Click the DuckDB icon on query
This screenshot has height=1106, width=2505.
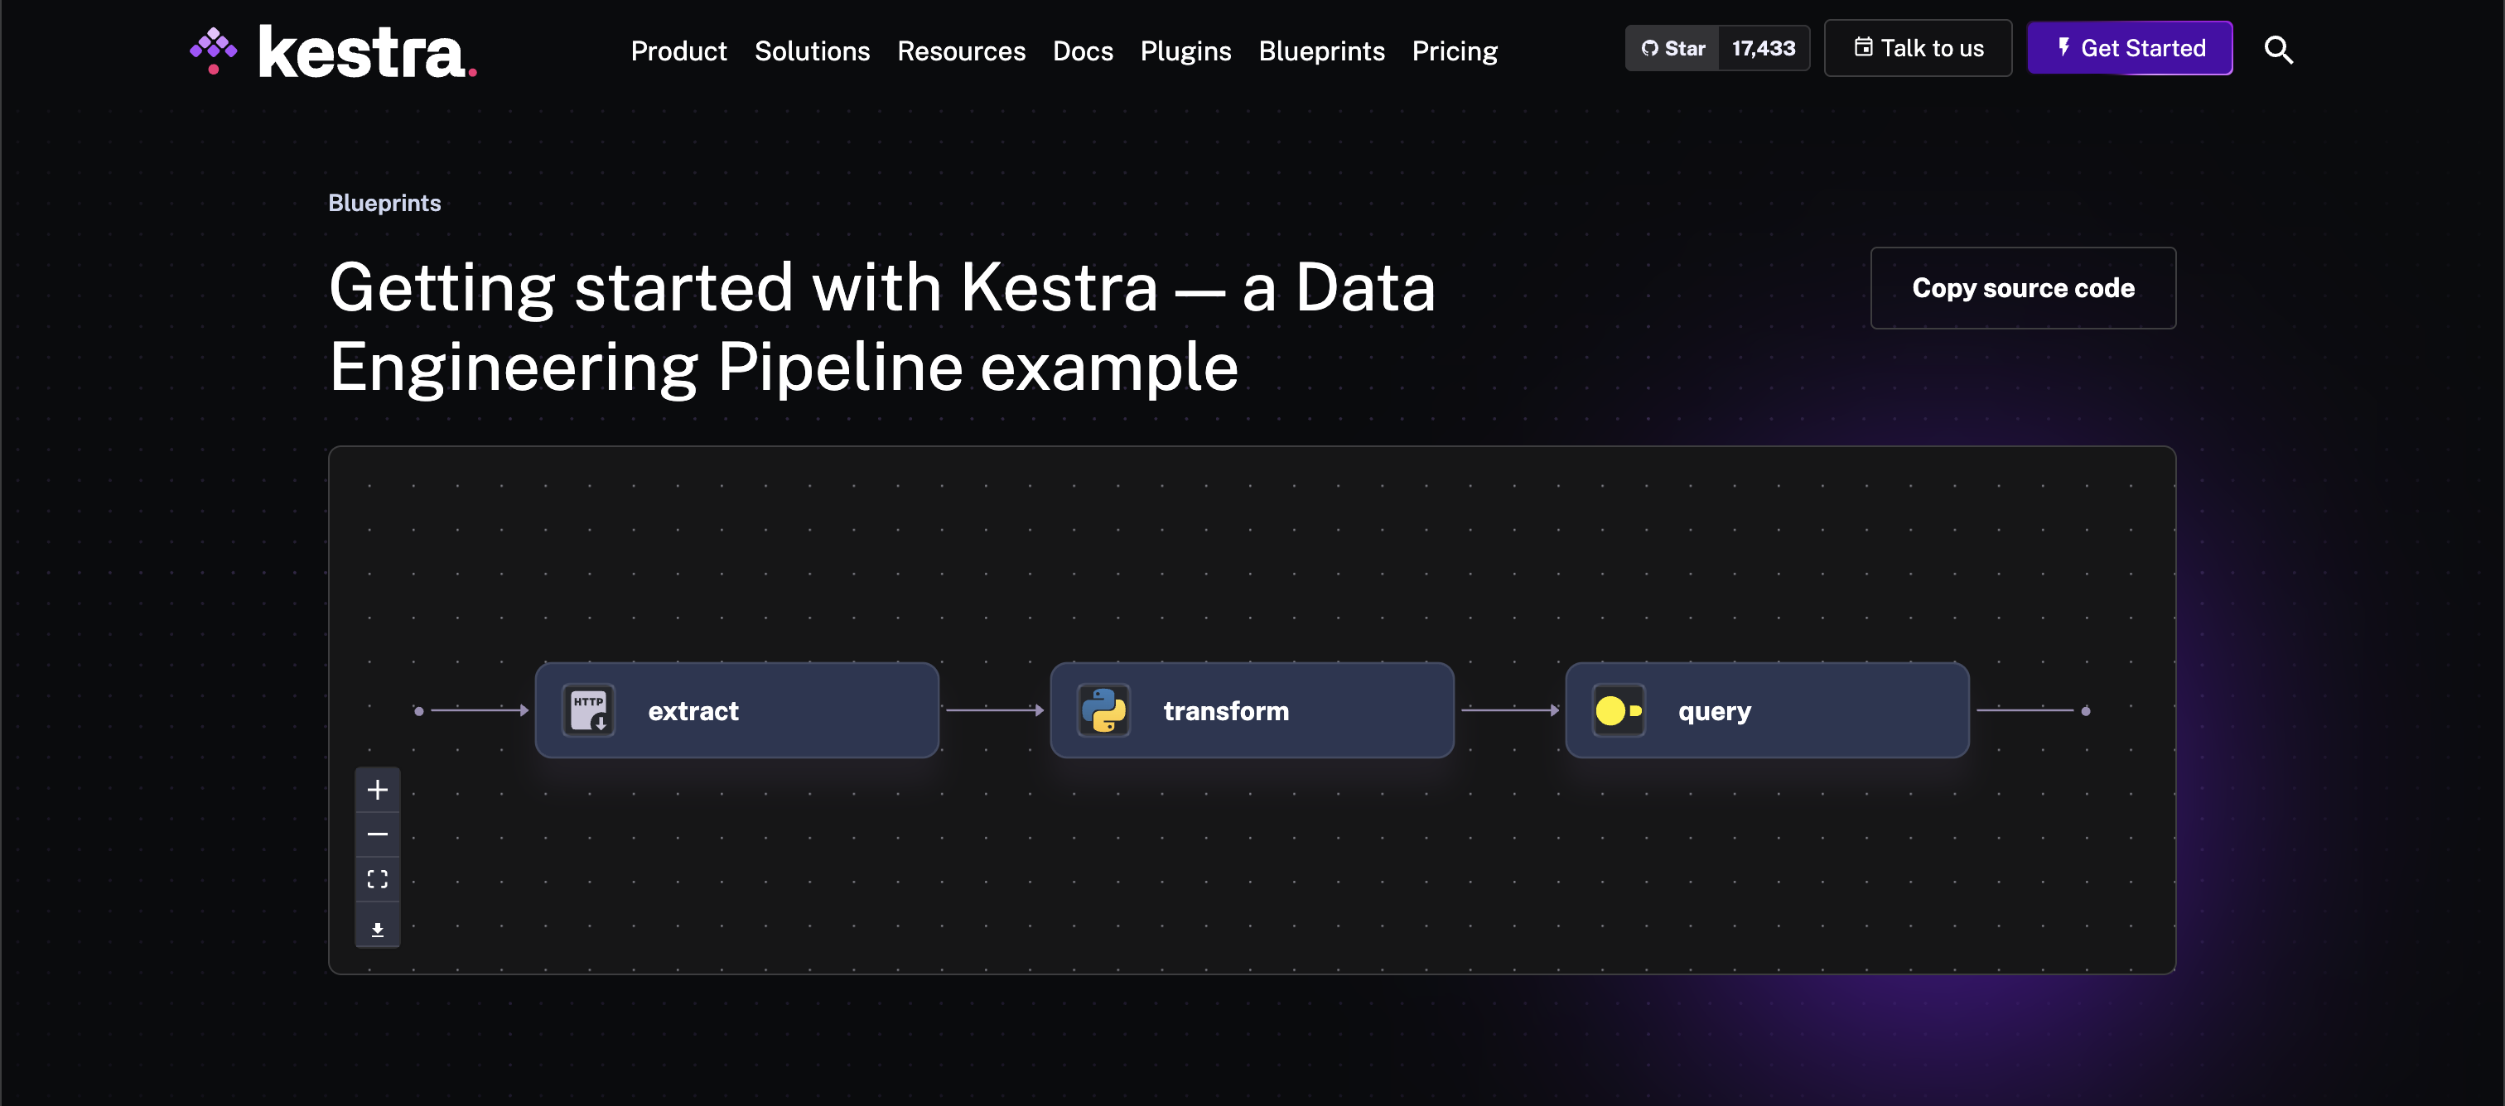[x=1618, y=710]
